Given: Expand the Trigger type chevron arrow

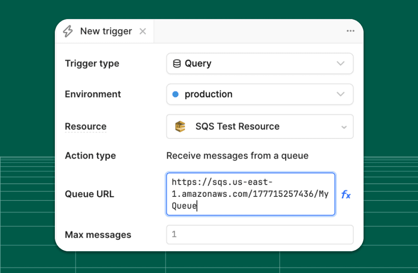Looking at the screenshot, I should point(340,63).
